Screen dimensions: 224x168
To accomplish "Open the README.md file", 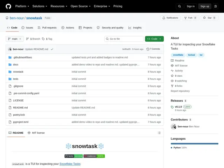I will point(20,107).
